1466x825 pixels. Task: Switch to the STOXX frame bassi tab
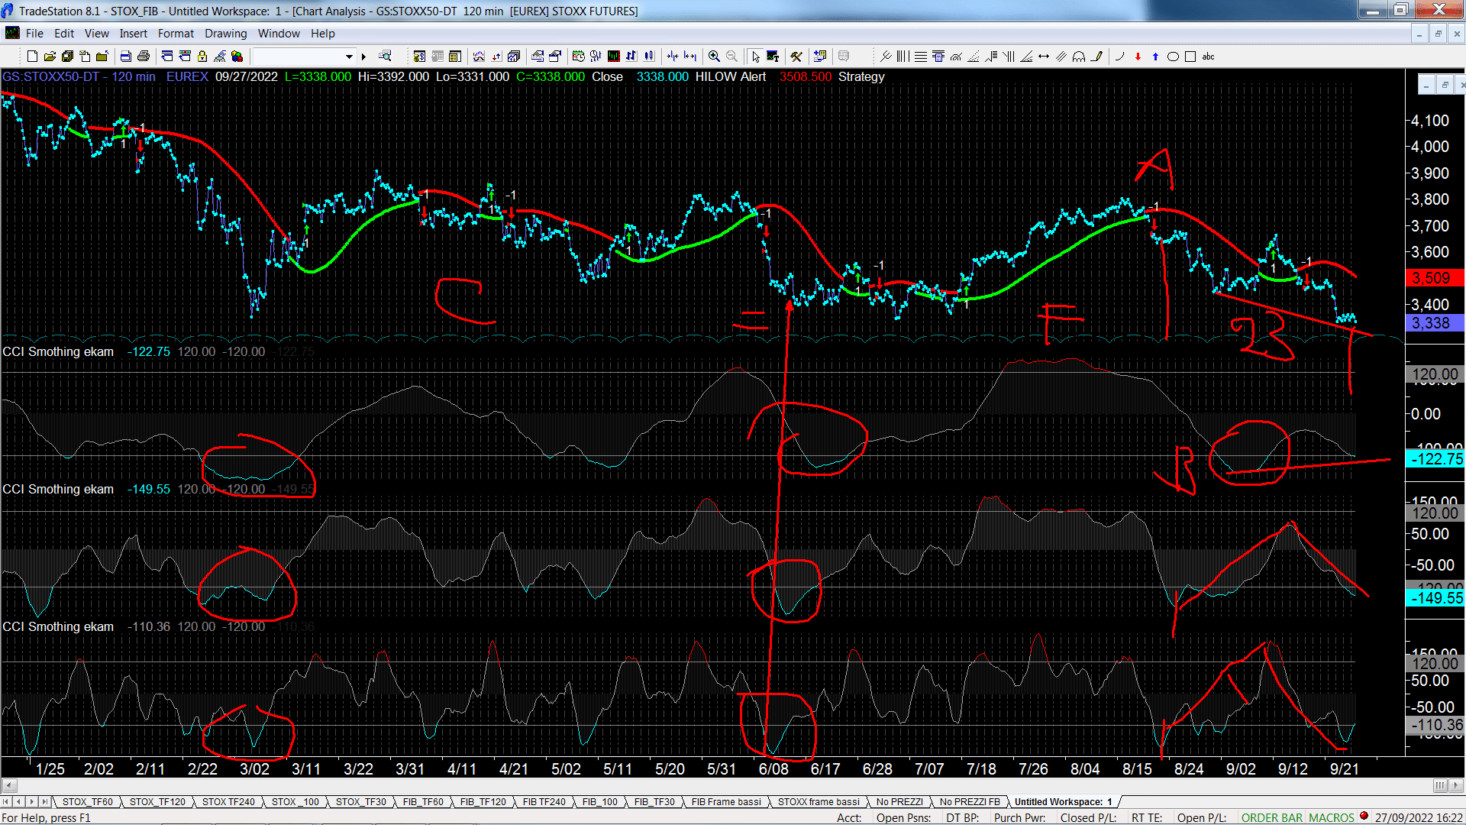tap(819, 802)
